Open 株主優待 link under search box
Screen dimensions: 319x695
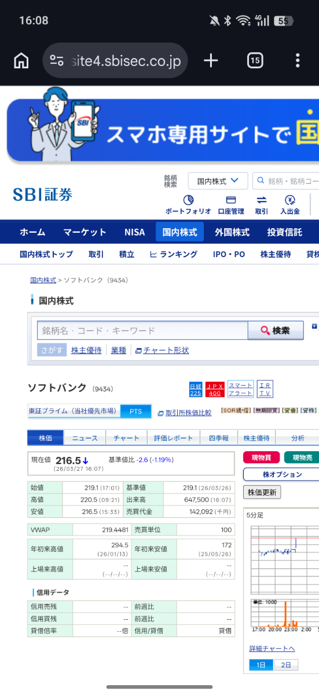(x=86, y=350)
